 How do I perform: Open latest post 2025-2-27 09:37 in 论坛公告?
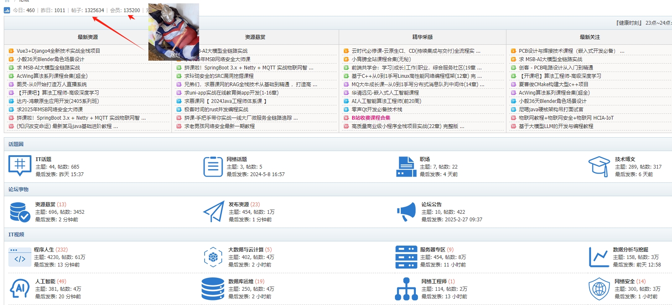[464, 220]
